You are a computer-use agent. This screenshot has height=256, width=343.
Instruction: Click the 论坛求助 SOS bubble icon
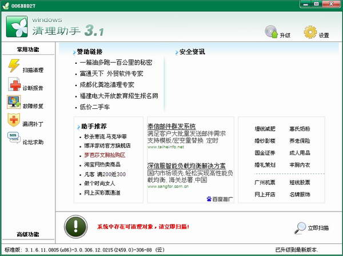pyautogui.click(x=14, y=137)
